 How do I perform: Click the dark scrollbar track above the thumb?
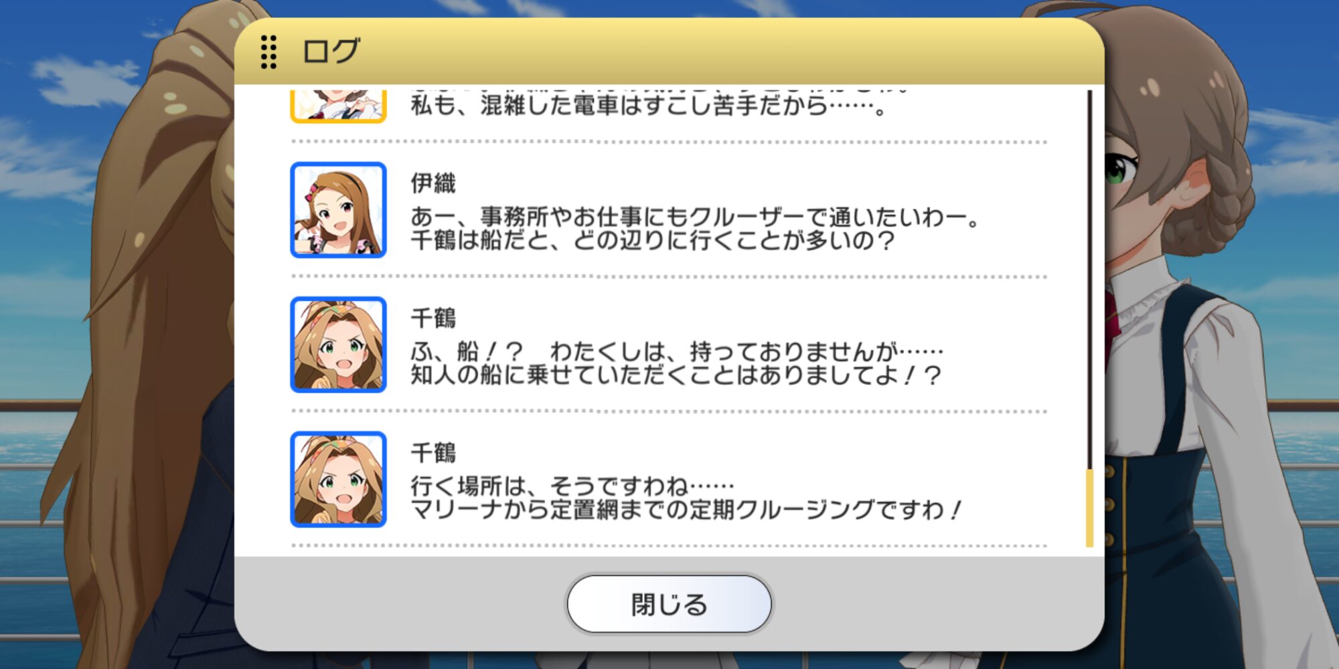[x=1089, y=280]
